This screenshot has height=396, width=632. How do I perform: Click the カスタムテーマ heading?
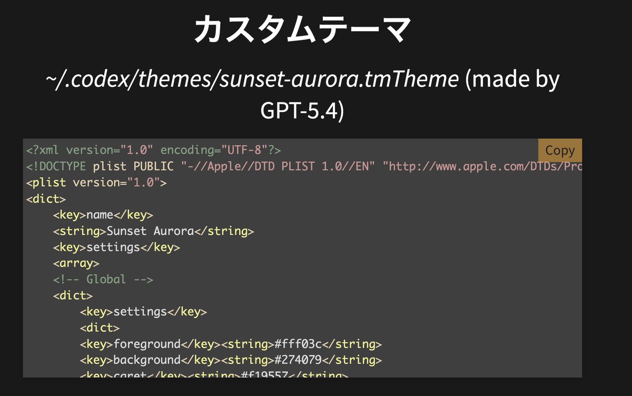[302, 29]
